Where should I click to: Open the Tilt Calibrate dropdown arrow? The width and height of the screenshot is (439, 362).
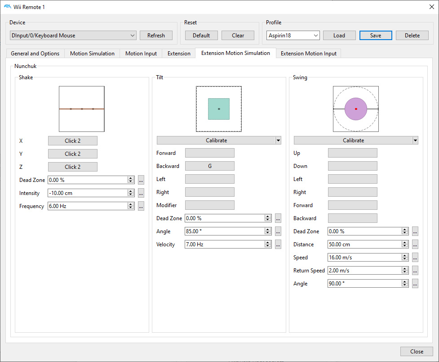[x=278, y=140]
